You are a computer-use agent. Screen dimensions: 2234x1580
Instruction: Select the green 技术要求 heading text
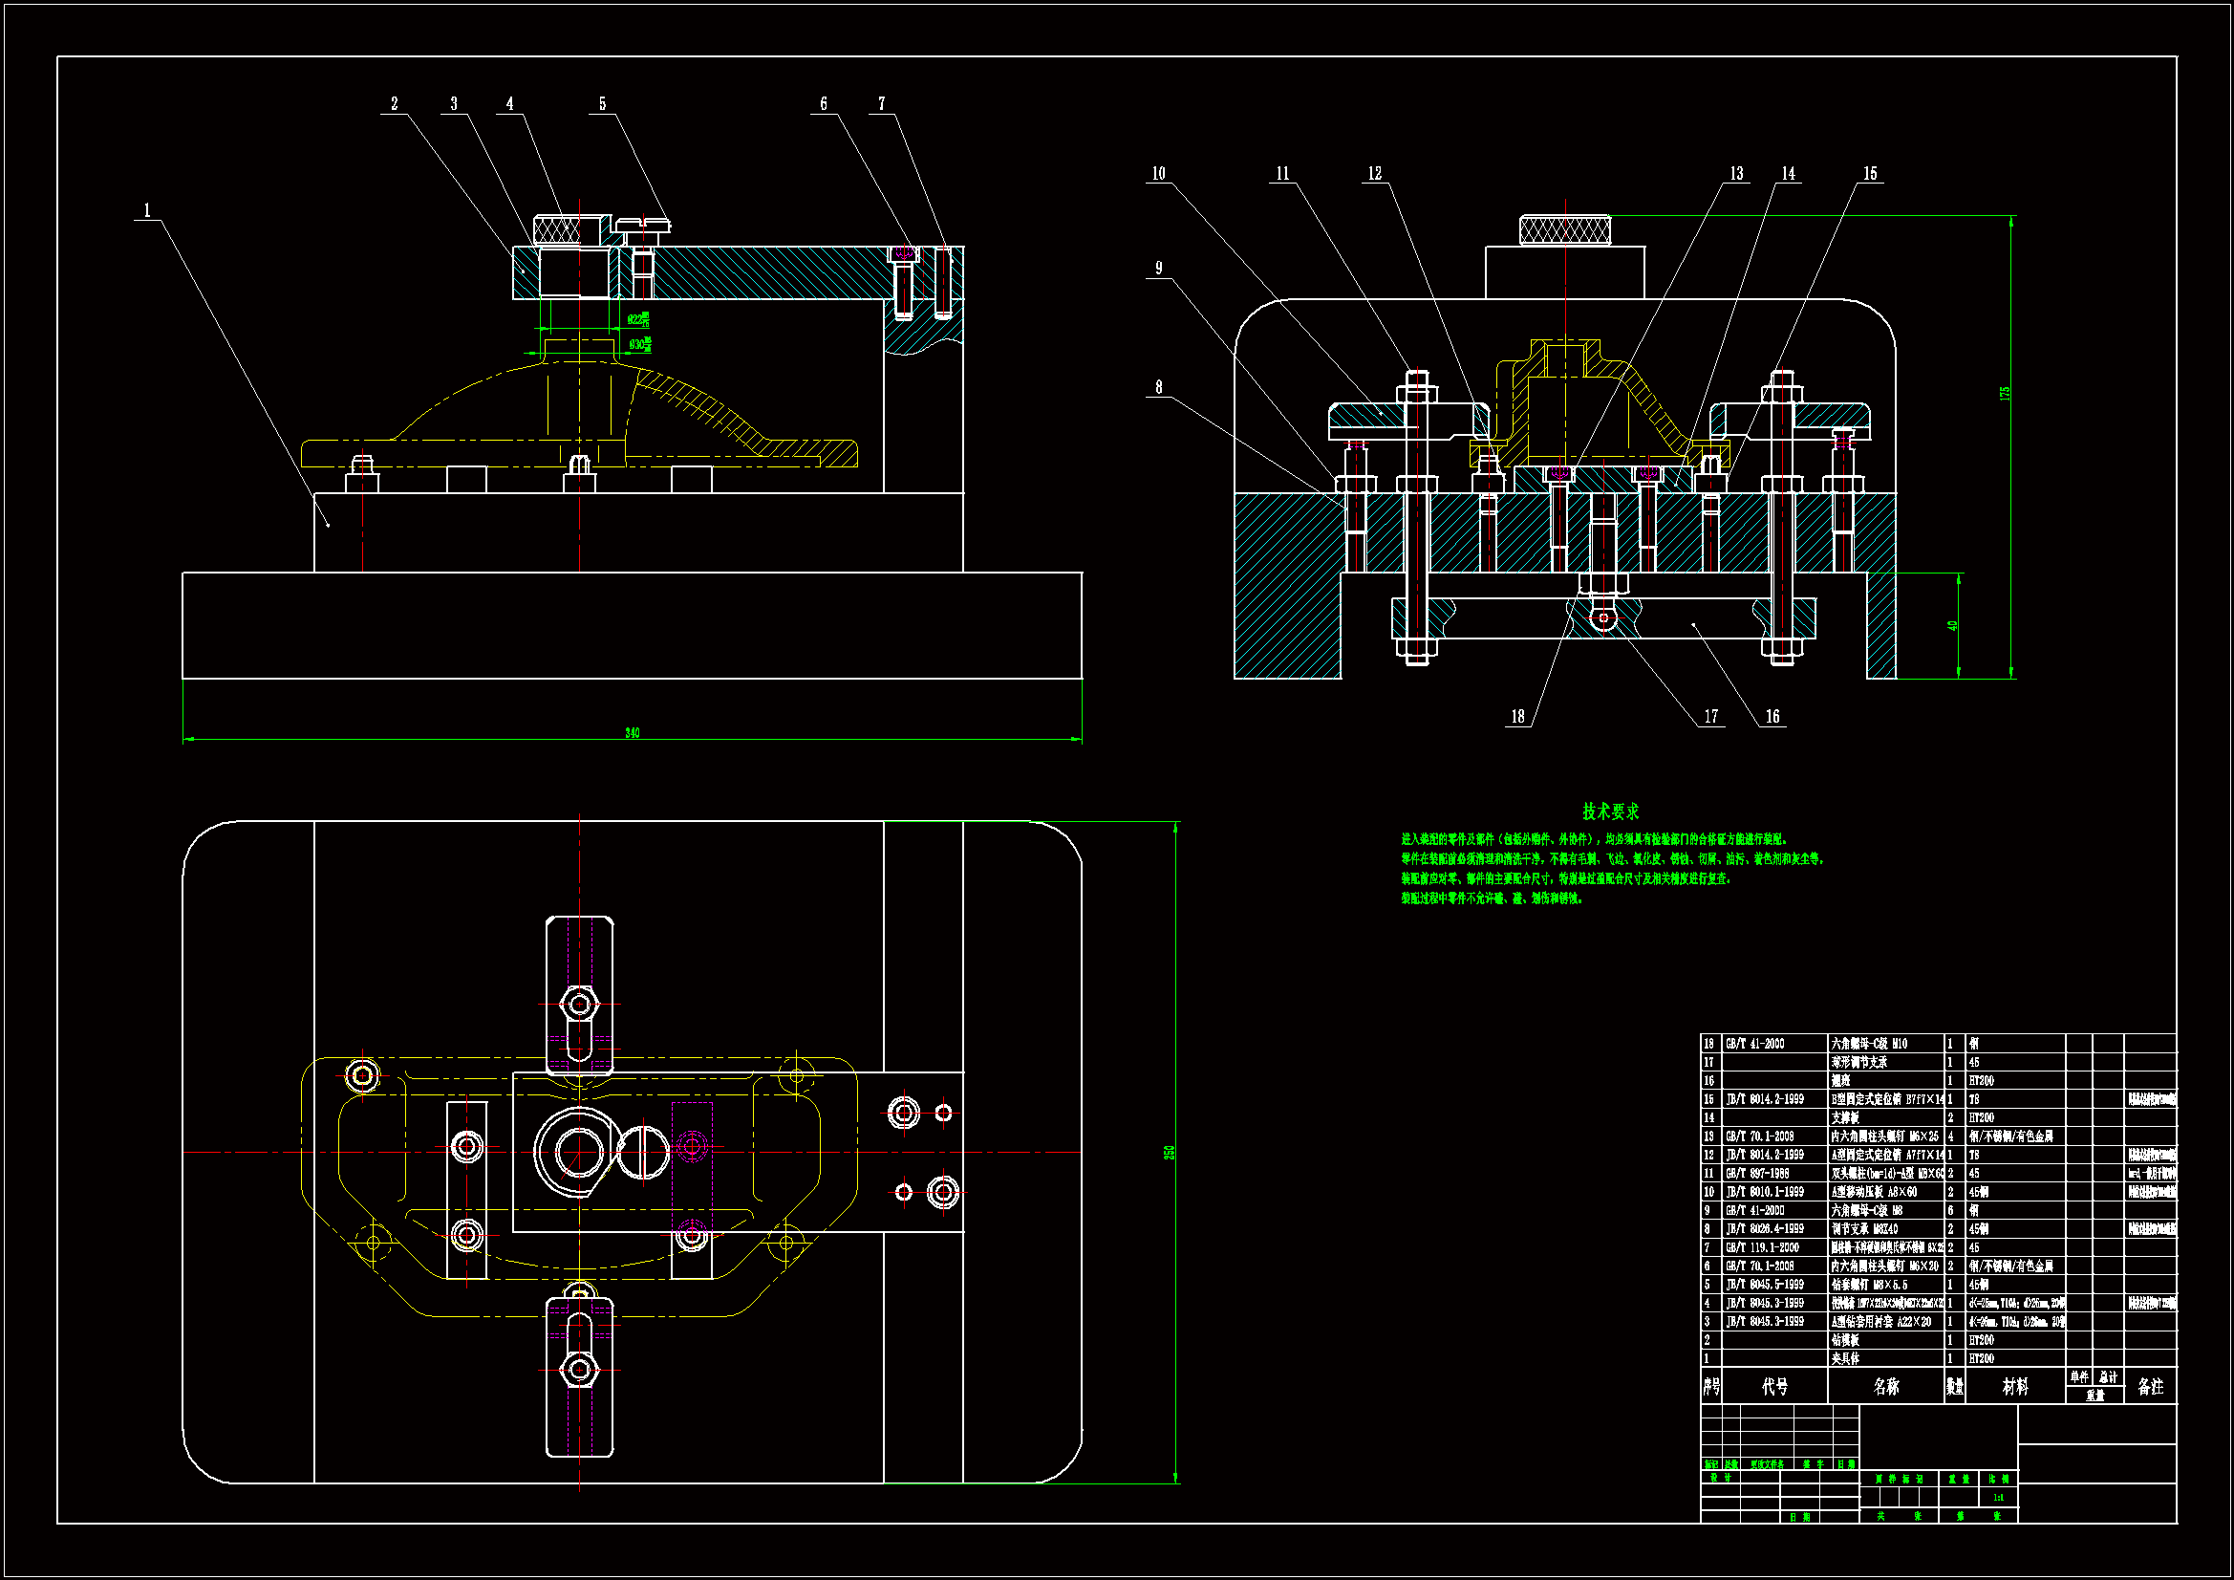pyautogui.click(x=1610, y=811)
